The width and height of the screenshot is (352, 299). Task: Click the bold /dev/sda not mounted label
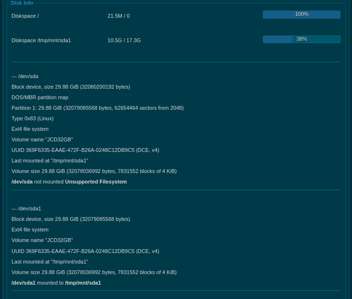tap(22, 182)
